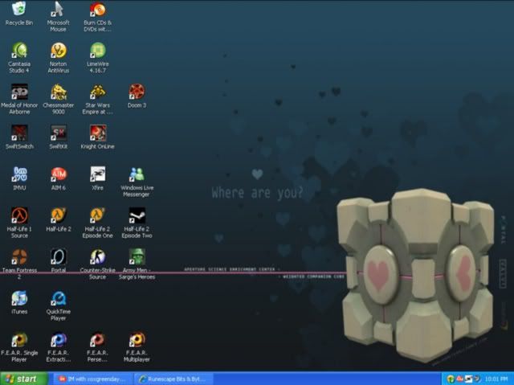Click F.E.A.R. Perseus Mandate icon
Viewport: 514px width, 385px height.
[x=97, y=340]
